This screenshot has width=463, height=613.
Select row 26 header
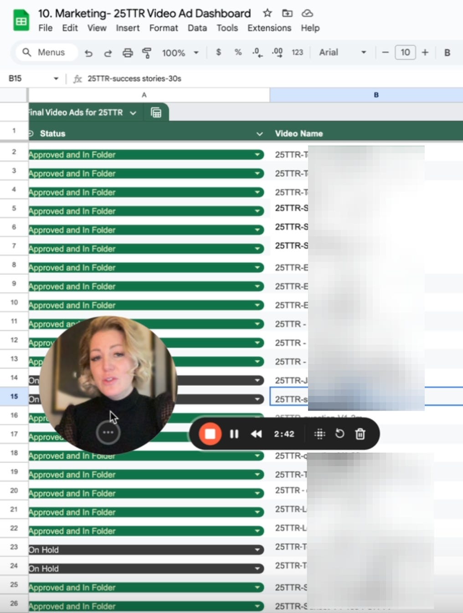(14, 603)
